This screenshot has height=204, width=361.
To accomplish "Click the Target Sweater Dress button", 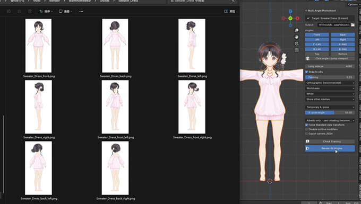I will tap(330, 18).
